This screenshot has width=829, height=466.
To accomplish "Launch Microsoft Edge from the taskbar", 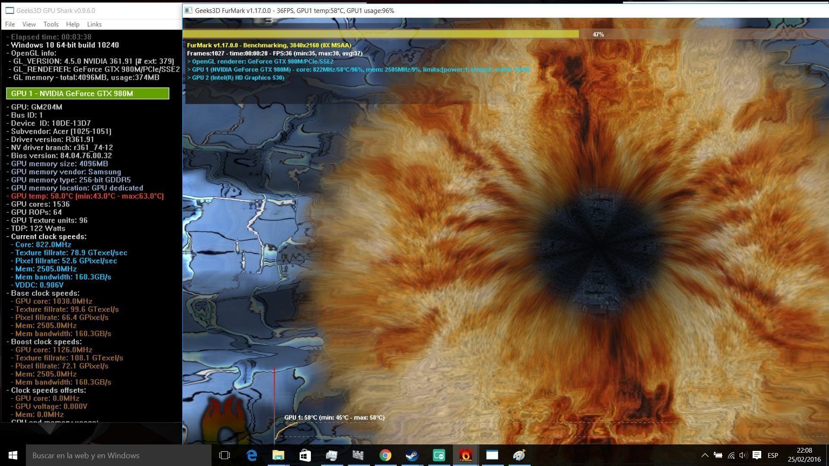I will click(x=252, y=455).
